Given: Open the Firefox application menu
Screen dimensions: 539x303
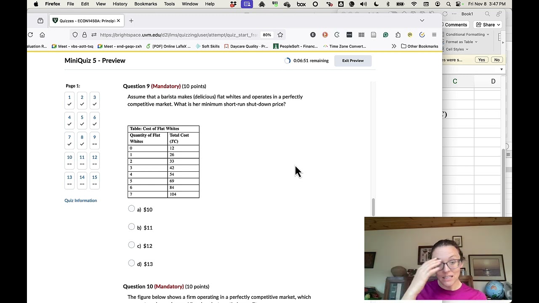Looking at the screenshot, I should point(53,4).
